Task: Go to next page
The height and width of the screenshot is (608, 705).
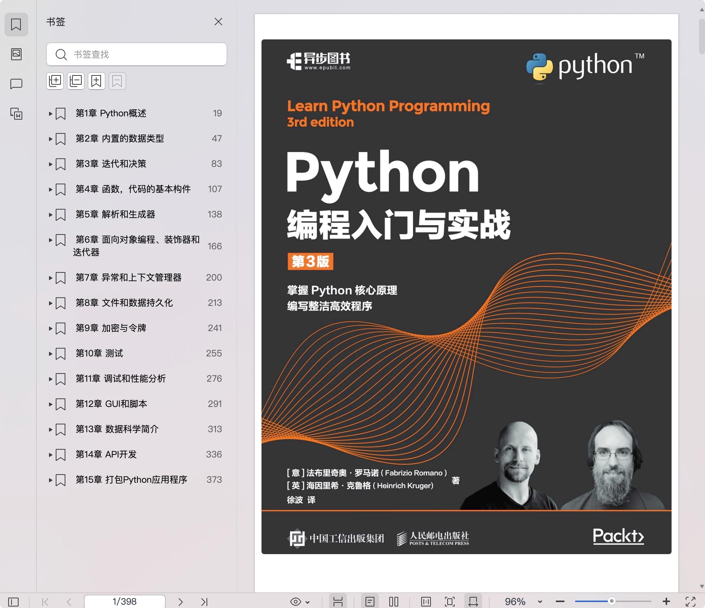Action: pyautogui.click(x=181, y=601)
